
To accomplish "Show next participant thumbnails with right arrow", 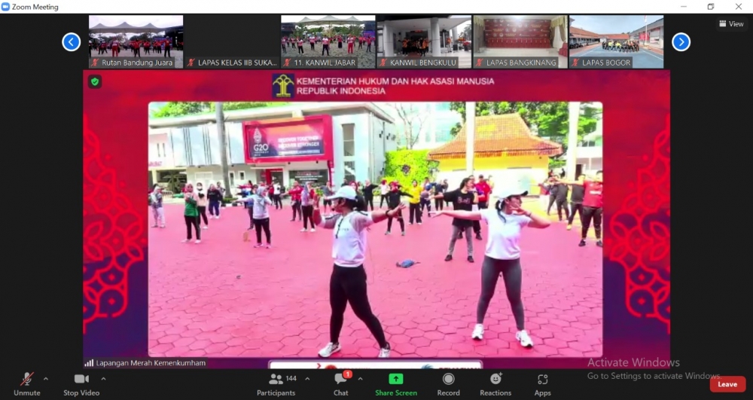I will [681, 41].
